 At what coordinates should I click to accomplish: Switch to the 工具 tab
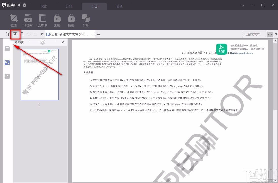click(94, 6)
